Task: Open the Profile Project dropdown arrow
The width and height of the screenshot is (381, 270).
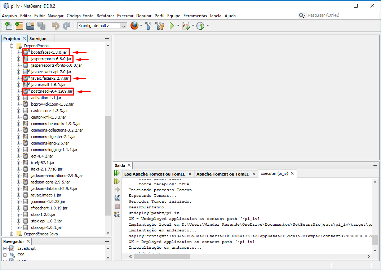Action: point(208,26)
